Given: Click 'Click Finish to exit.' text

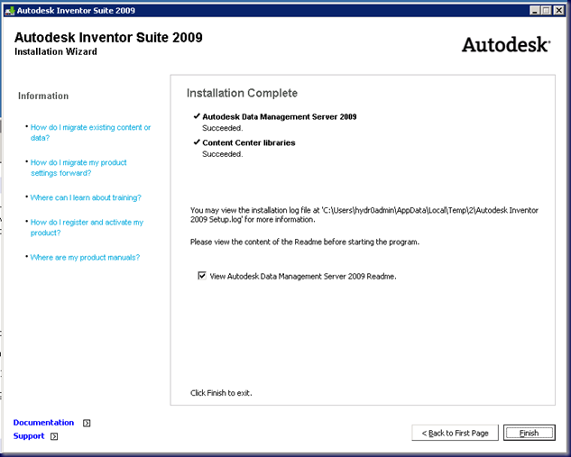Looking at the screenshot, I should pyautogui.click(x=221, y=393).
